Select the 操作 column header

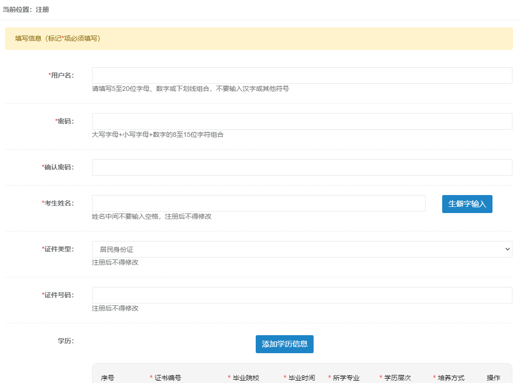click(493, 378)
